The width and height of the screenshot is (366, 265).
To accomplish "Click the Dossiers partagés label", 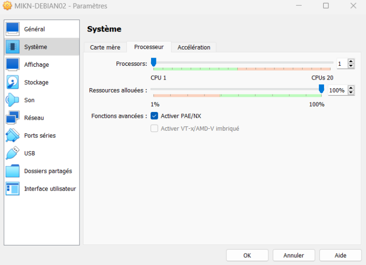I will click(48, 171).
